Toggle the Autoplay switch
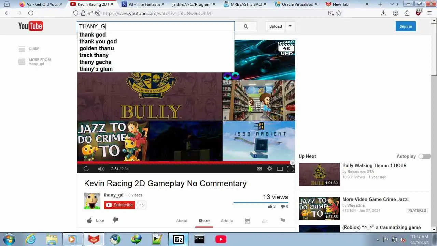Image resolution: width=437 pixels, height=246 pixels. click(x=425, y=156)
